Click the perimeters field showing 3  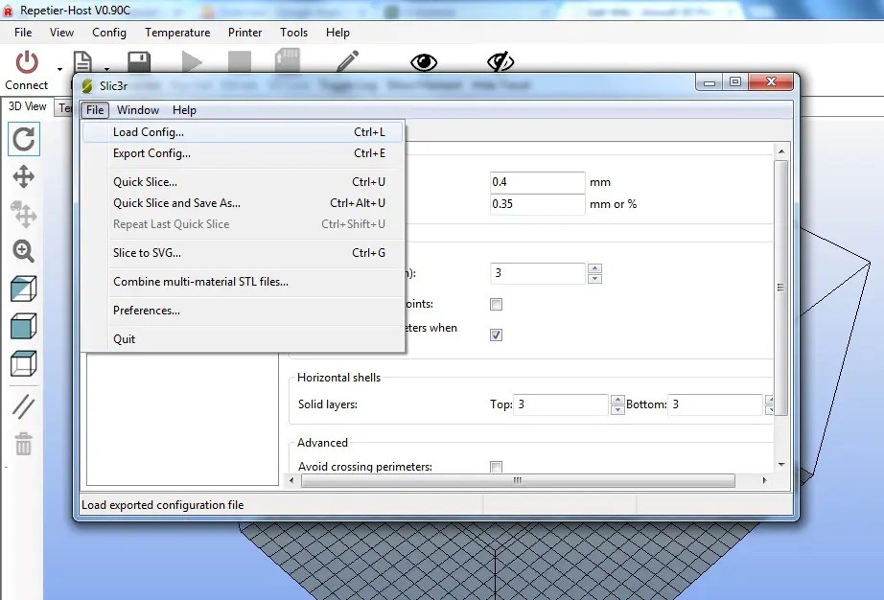537,273
